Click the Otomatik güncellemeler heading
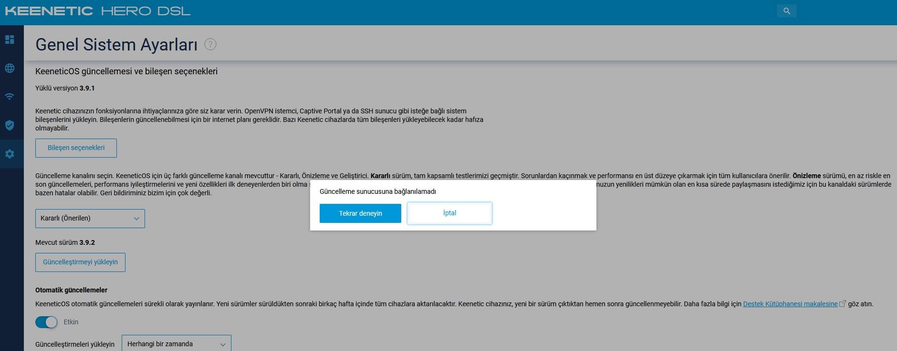The image size is (897, 351). tap(71, 290)
